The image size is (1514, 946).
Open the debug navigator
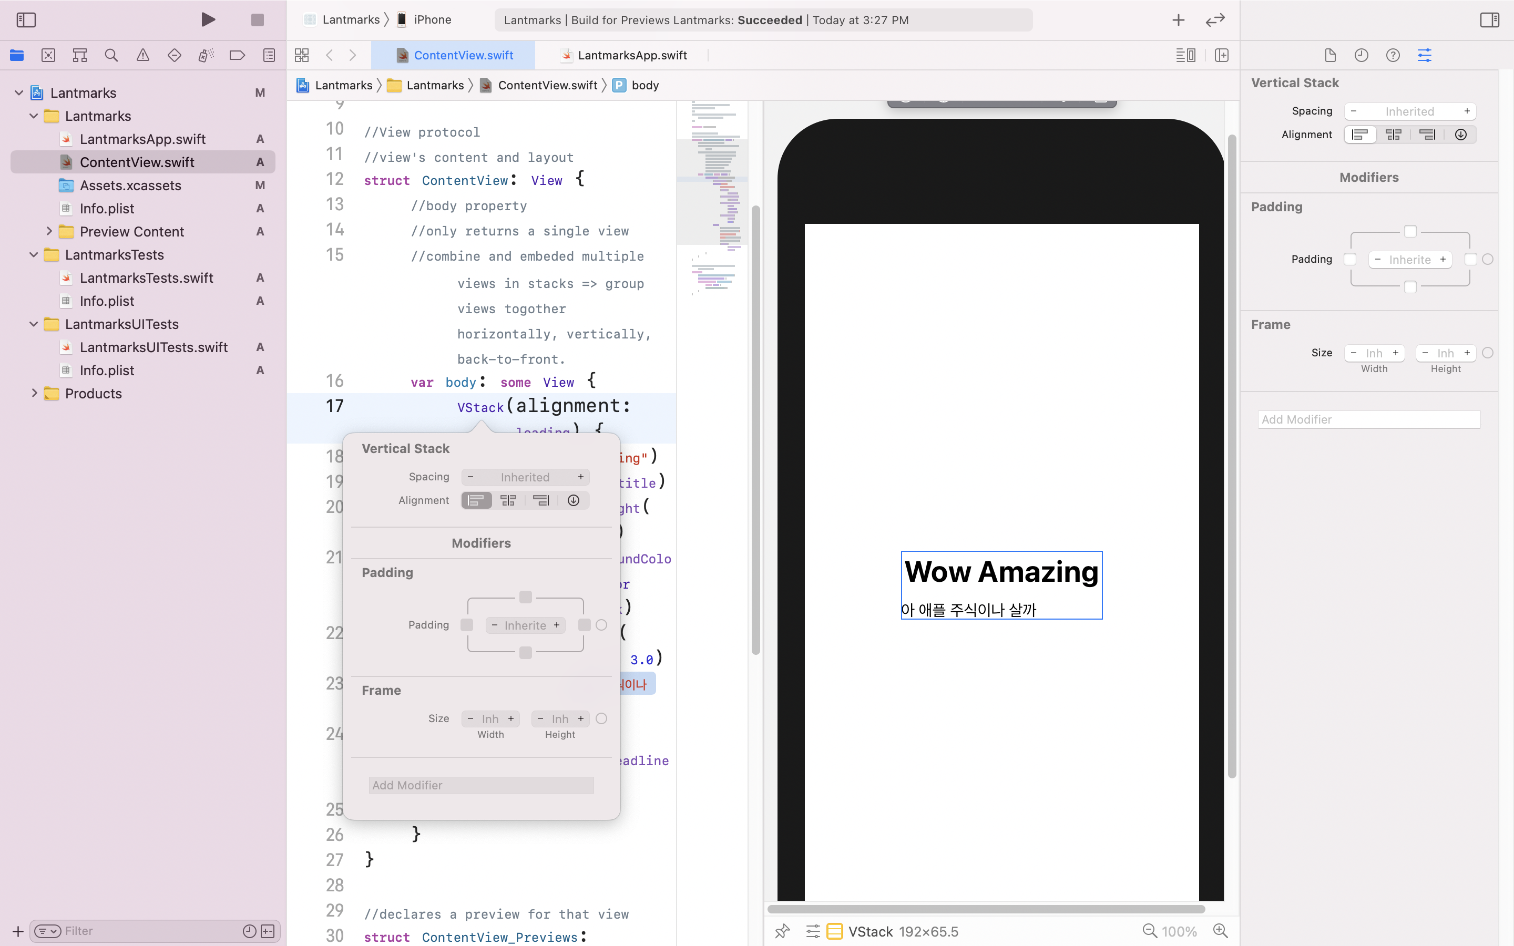[206, 55]
